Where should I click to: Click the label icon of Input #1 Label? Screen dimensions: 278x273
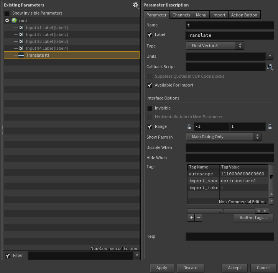[x=21, y=28]
